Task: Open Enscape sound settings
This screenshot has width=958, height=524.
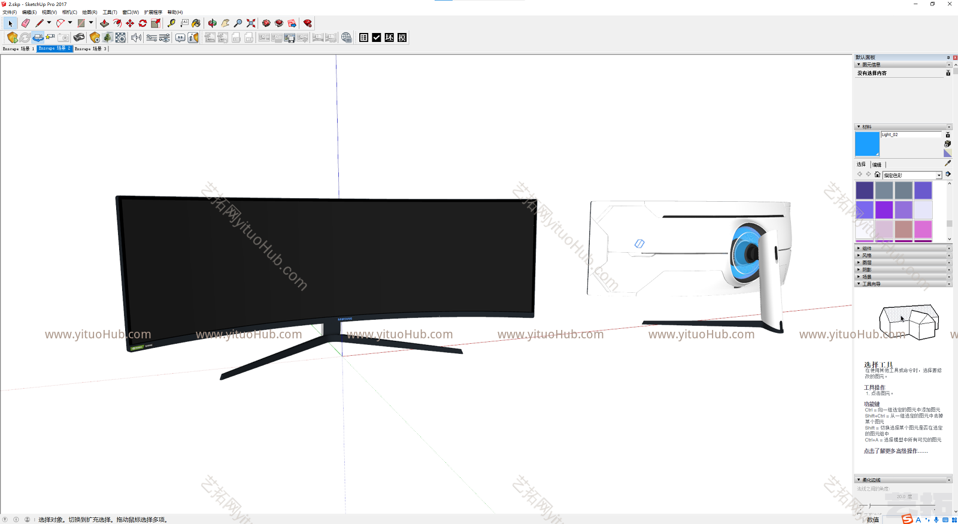Action: 137,38
